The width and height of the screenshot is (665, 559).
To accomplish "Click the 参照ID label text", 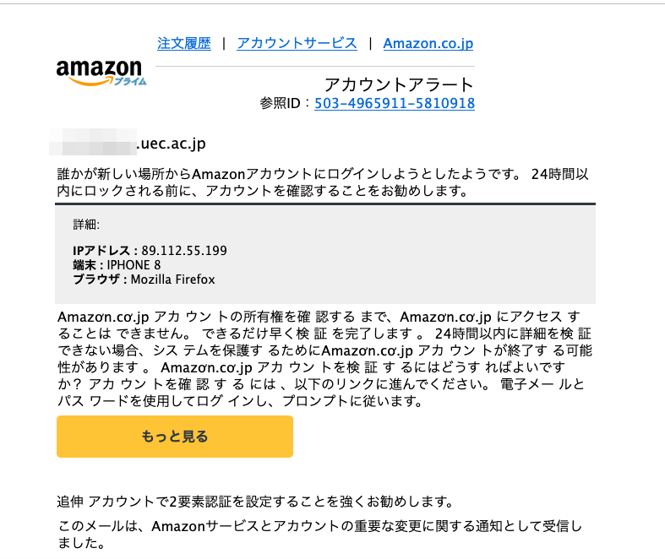I will [x=280, y=103].
